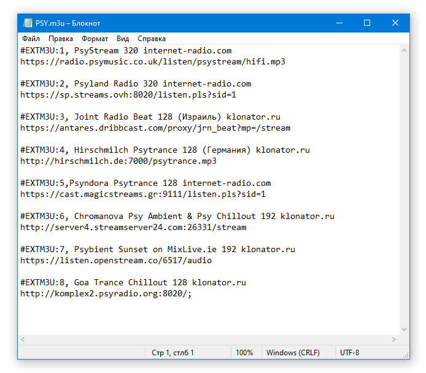Click the 100% zoom status entry
Screen dimensions: 426x373
(244, 352)
